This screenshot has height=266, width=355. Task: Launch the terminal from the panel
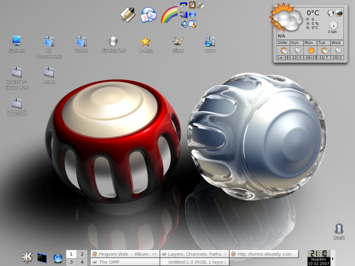42,258
